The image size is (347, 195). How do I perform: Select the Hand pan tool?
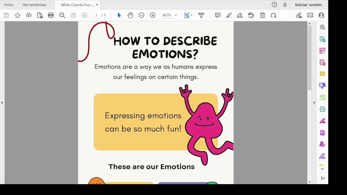tap(130, 15)
